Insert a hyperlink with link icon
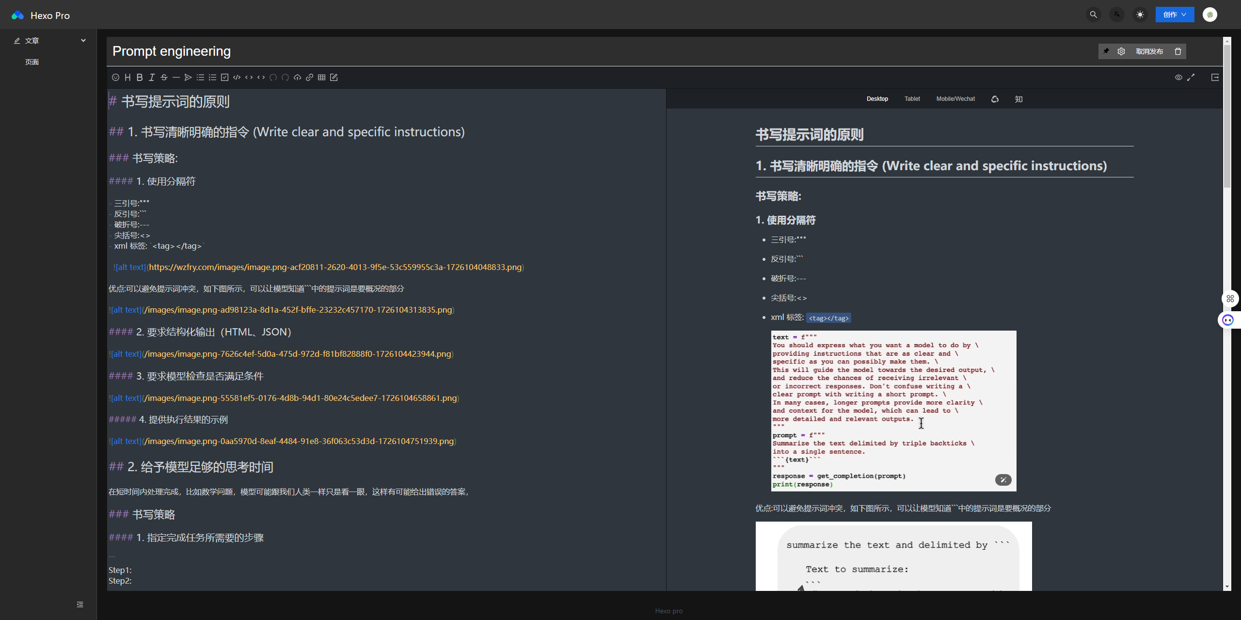1241x620 pixels. 309,78
